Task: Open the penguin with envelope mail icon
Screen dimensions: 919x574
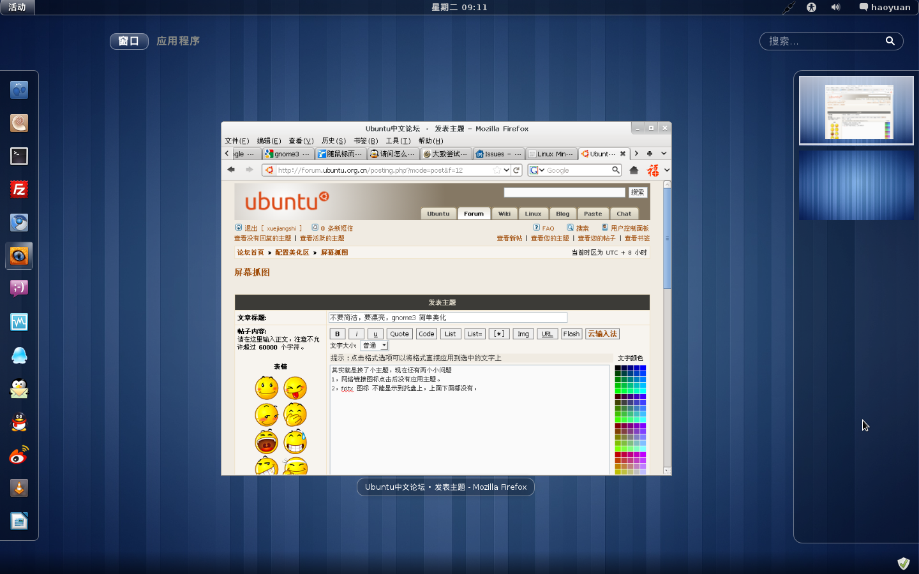Action: click(x=19, y=388)
